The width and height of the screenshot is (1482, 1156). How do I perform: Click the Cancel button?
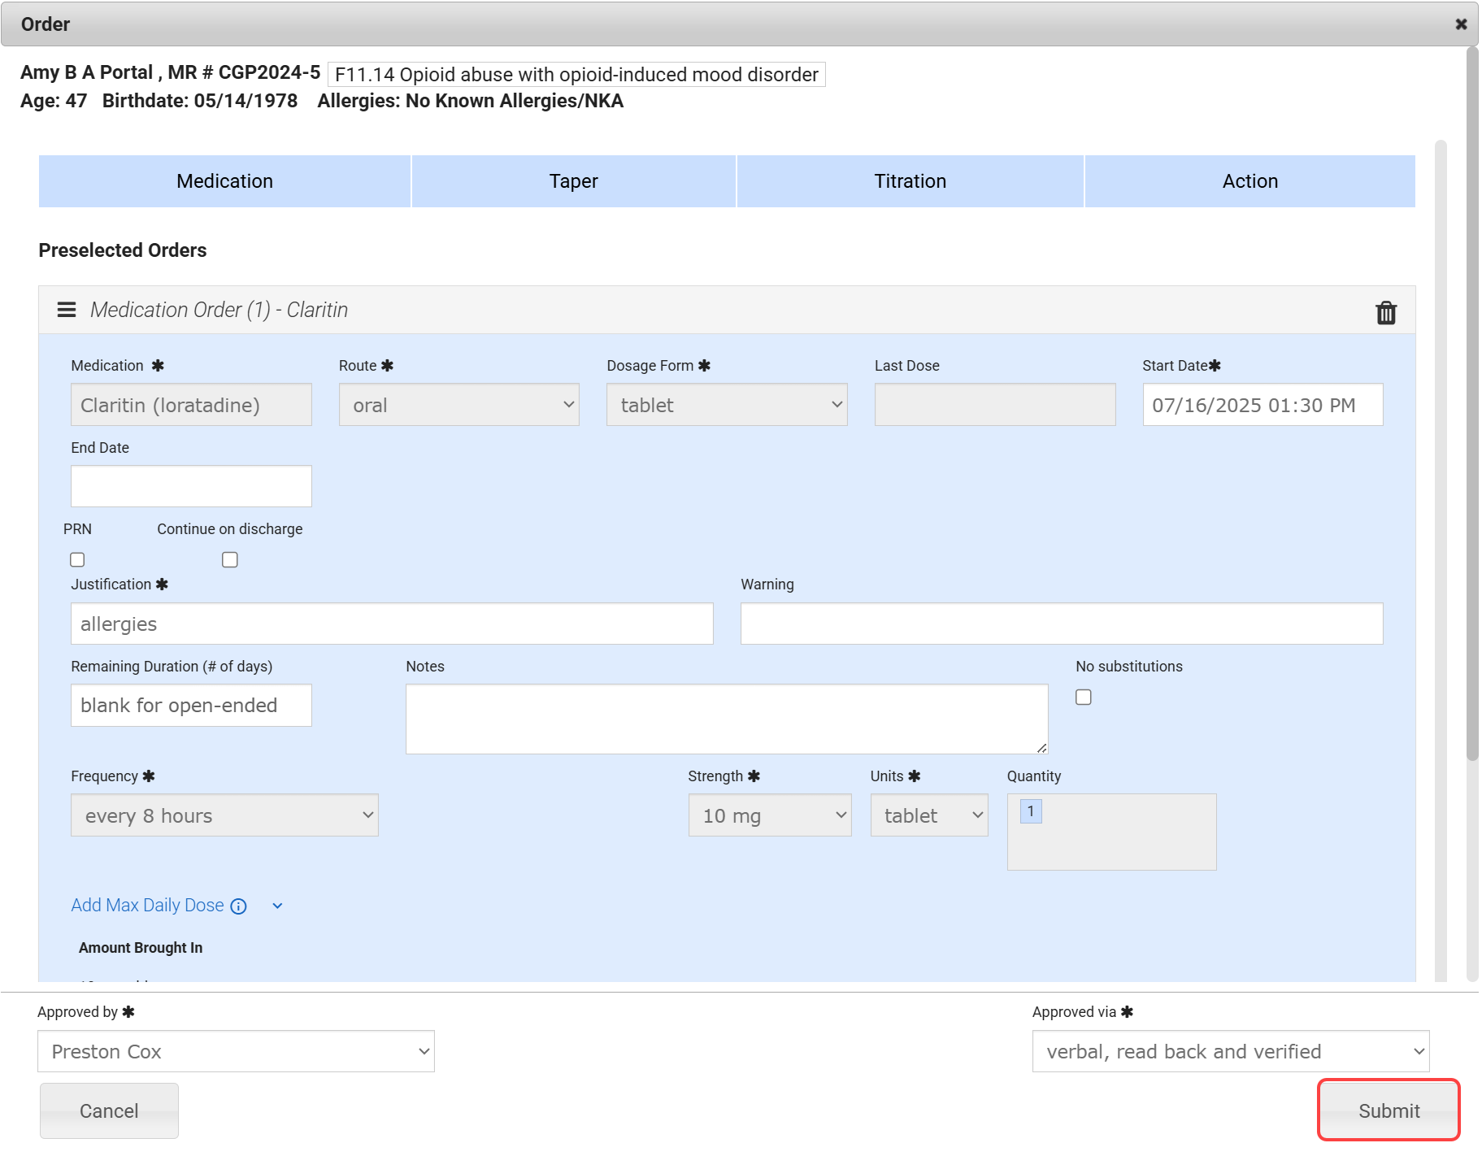click(109, 1110)
